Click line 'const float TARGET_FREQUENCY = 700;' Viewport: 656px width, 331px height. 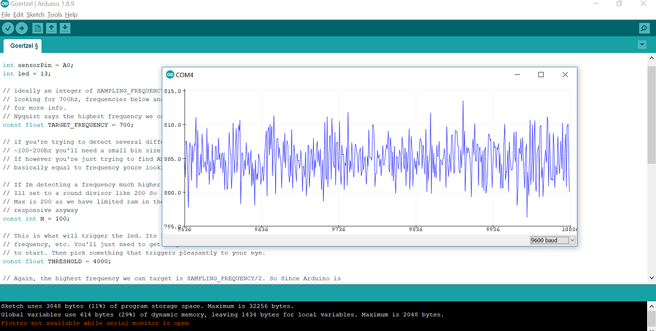(68, 125)
